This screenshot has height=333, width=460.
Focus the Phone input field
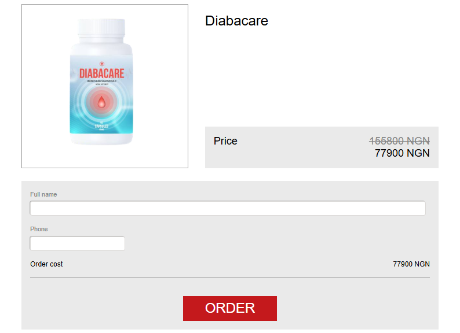point(78,243)
